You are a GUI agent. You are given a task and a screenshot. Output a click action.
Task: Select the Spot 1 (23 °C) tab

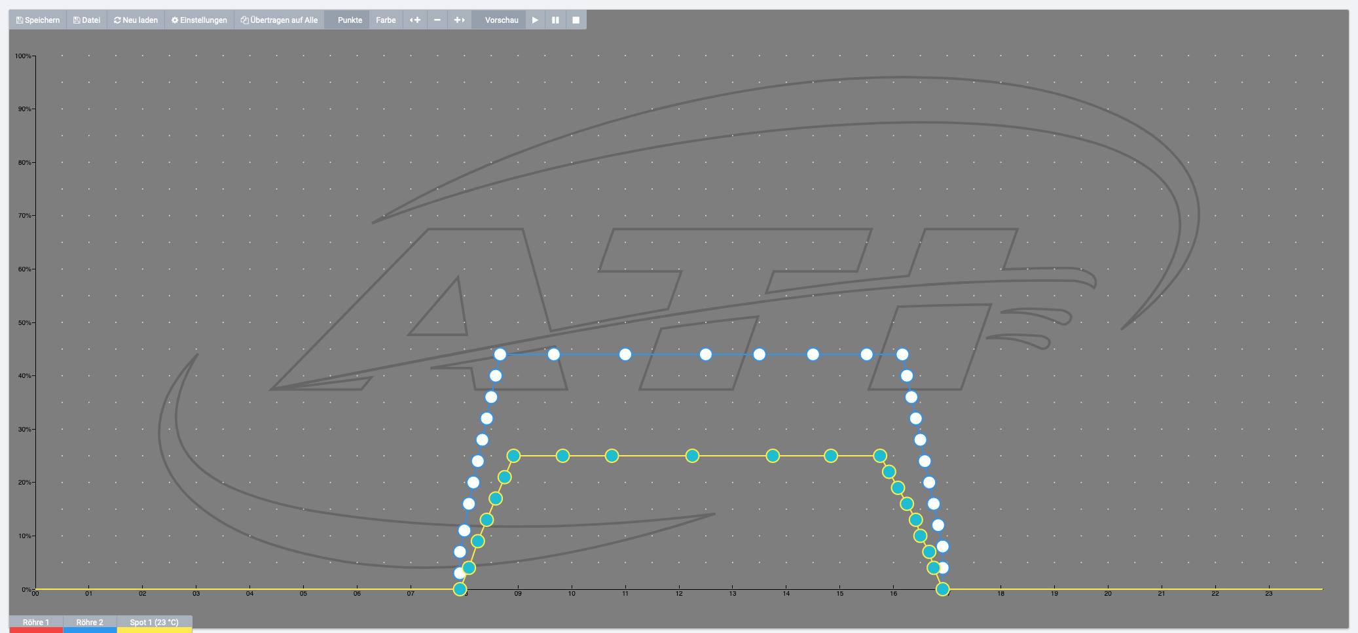154,622
